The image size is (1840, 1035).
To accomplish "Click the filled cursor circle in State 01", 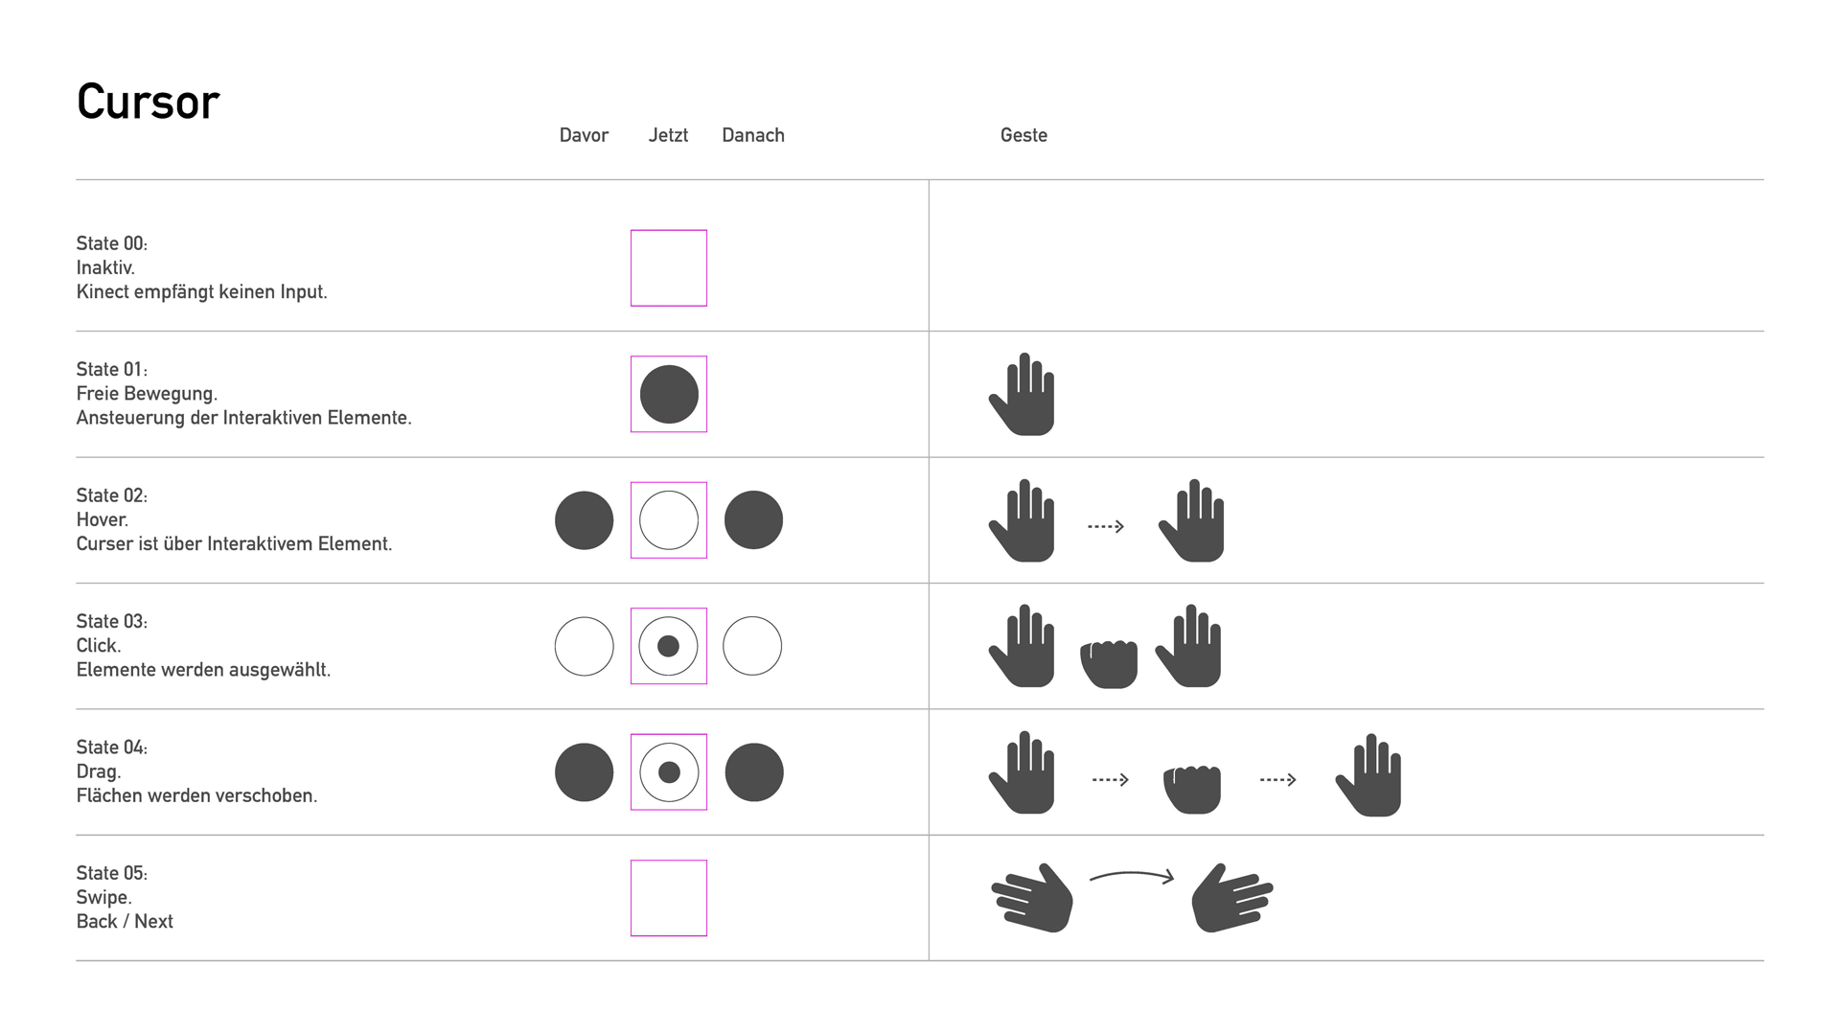I will coord(669,394).
